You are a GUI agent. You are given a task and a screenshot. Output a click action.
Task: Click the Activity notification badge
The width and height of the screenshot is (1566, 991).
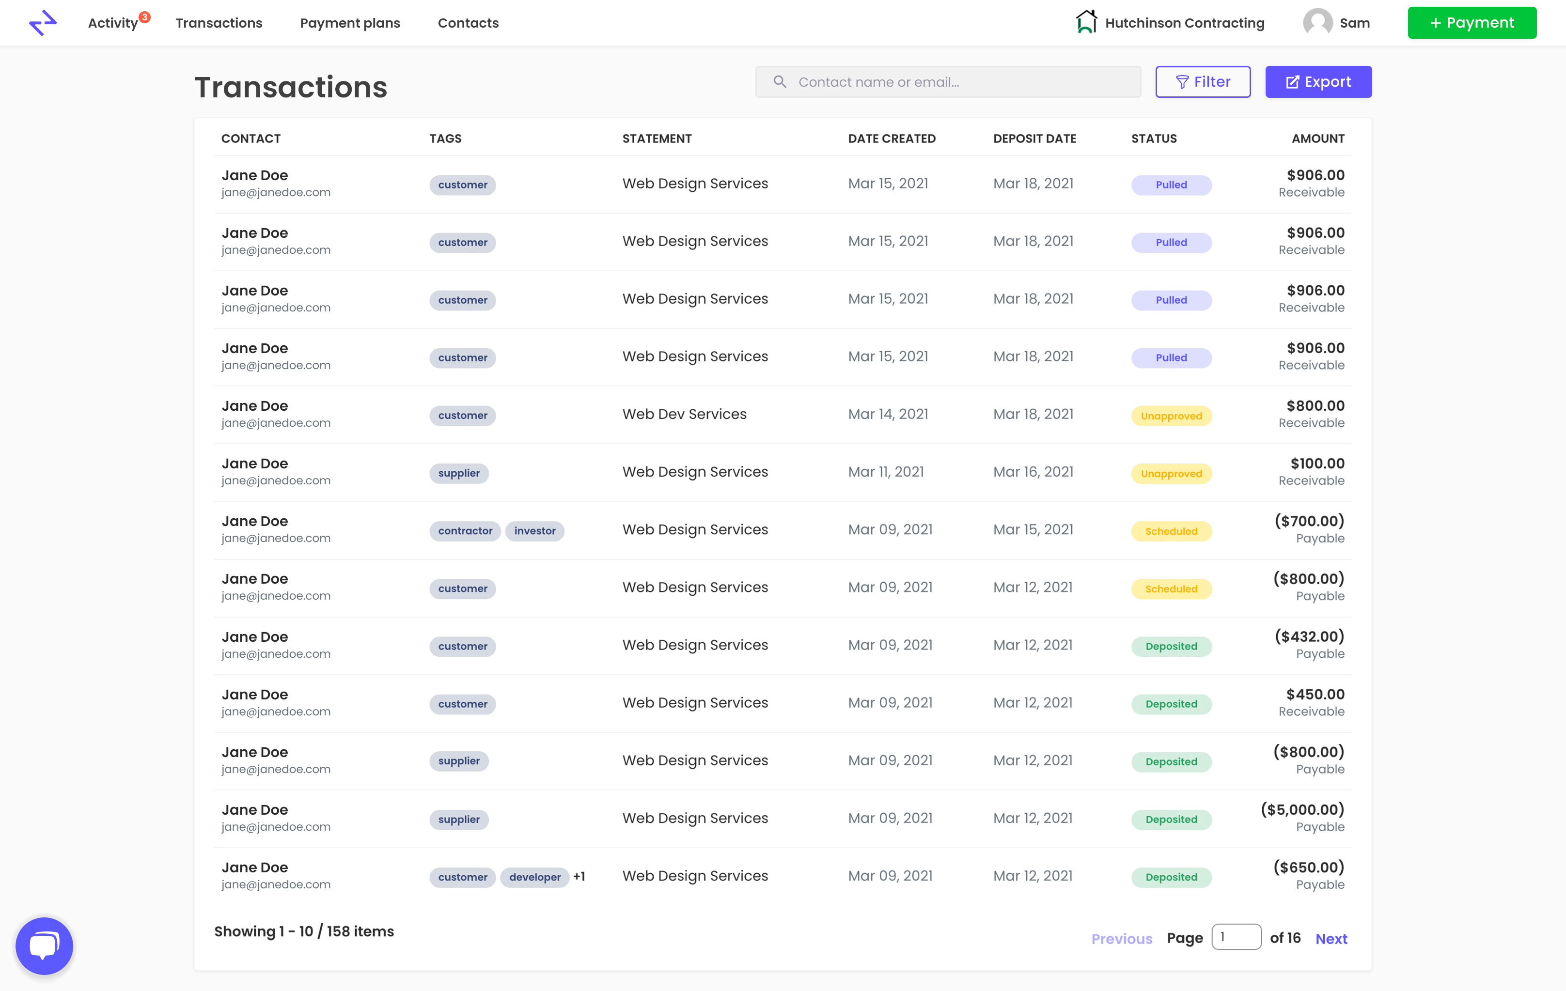145,17
